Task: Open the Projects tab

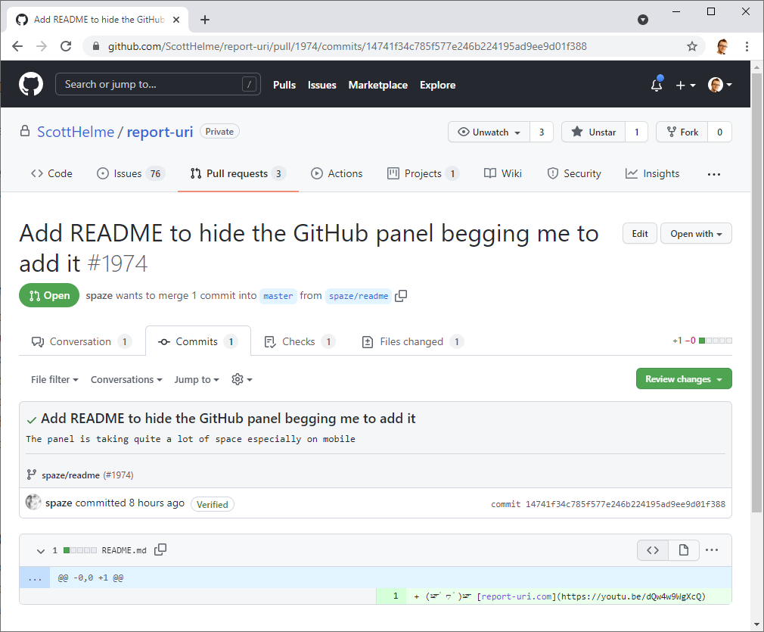Action: point(424,173)
